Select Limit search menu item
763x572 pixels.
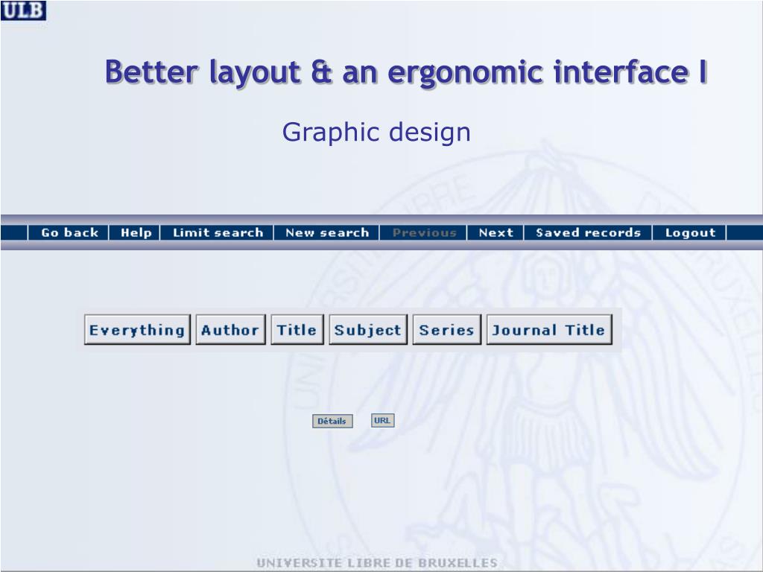[x=218, y=232]
